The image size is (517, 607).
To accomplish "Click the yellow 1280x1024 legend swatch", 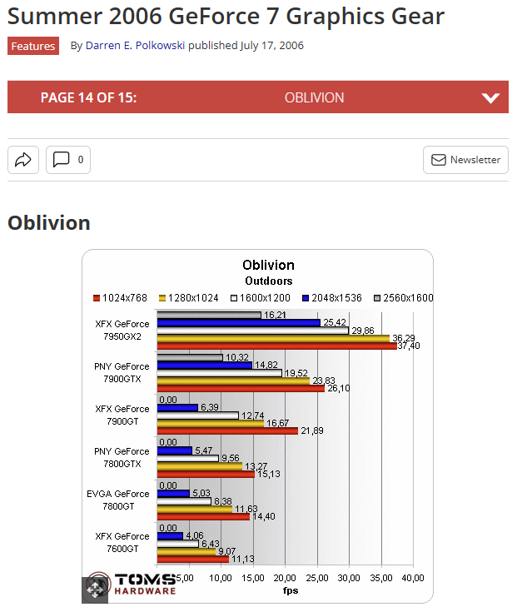I will click(x=162, y=298).
